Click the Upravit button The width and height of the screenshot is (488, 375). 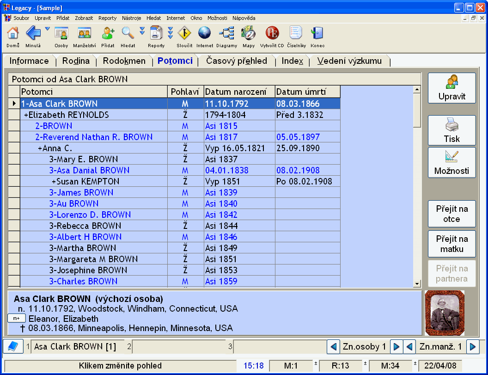(x=451, y=88)
